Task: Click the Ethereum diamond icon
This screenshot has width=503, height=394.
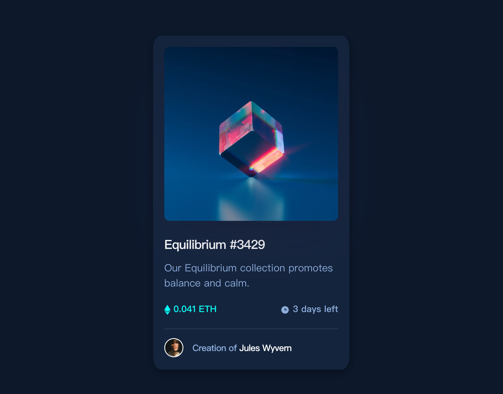Action: tap(167, 310)
